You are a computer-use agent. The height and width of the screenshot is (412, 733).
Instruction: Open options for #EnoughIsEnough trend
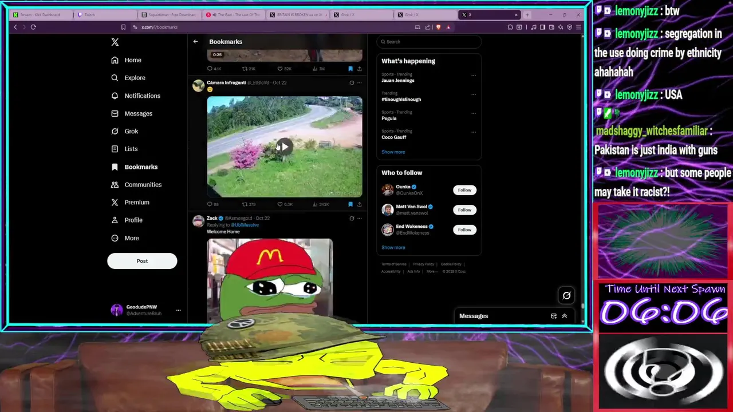tap(474, 94)
